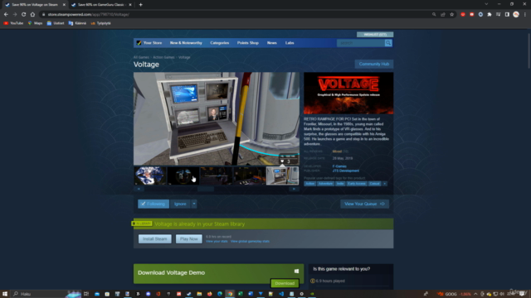Viewport: 531px width, 298px height.
Task: Click the Ignore button
Action: [x=180, y=204]
